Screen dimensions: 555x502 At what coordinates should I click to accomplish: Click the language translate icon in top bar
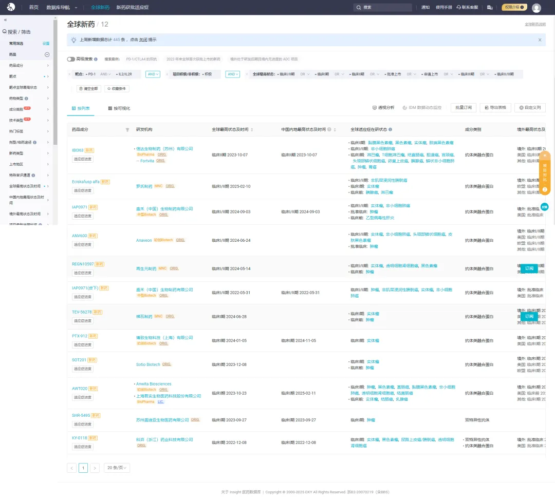click(x=490, y=7)
